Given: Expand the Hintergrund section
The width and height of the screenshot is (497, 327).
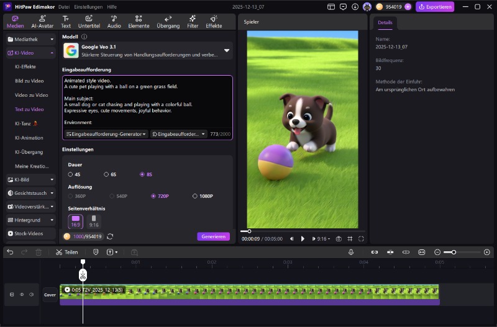Looking at the screenshot, I should (30, 220).
